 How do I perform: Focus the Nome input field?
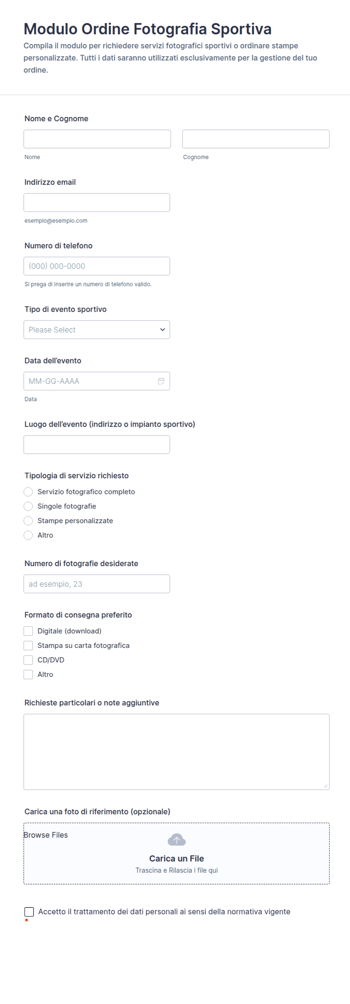[97, 139]
